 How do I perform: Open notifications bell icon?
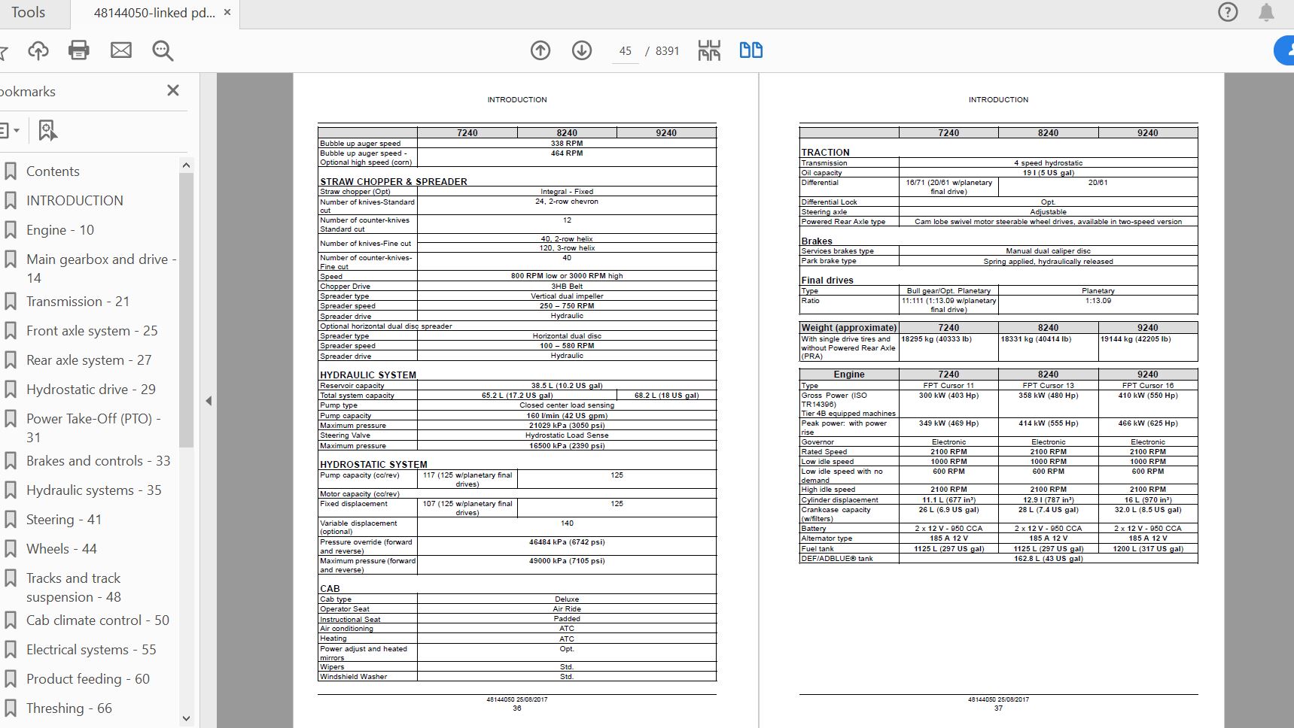(1267, 12)
